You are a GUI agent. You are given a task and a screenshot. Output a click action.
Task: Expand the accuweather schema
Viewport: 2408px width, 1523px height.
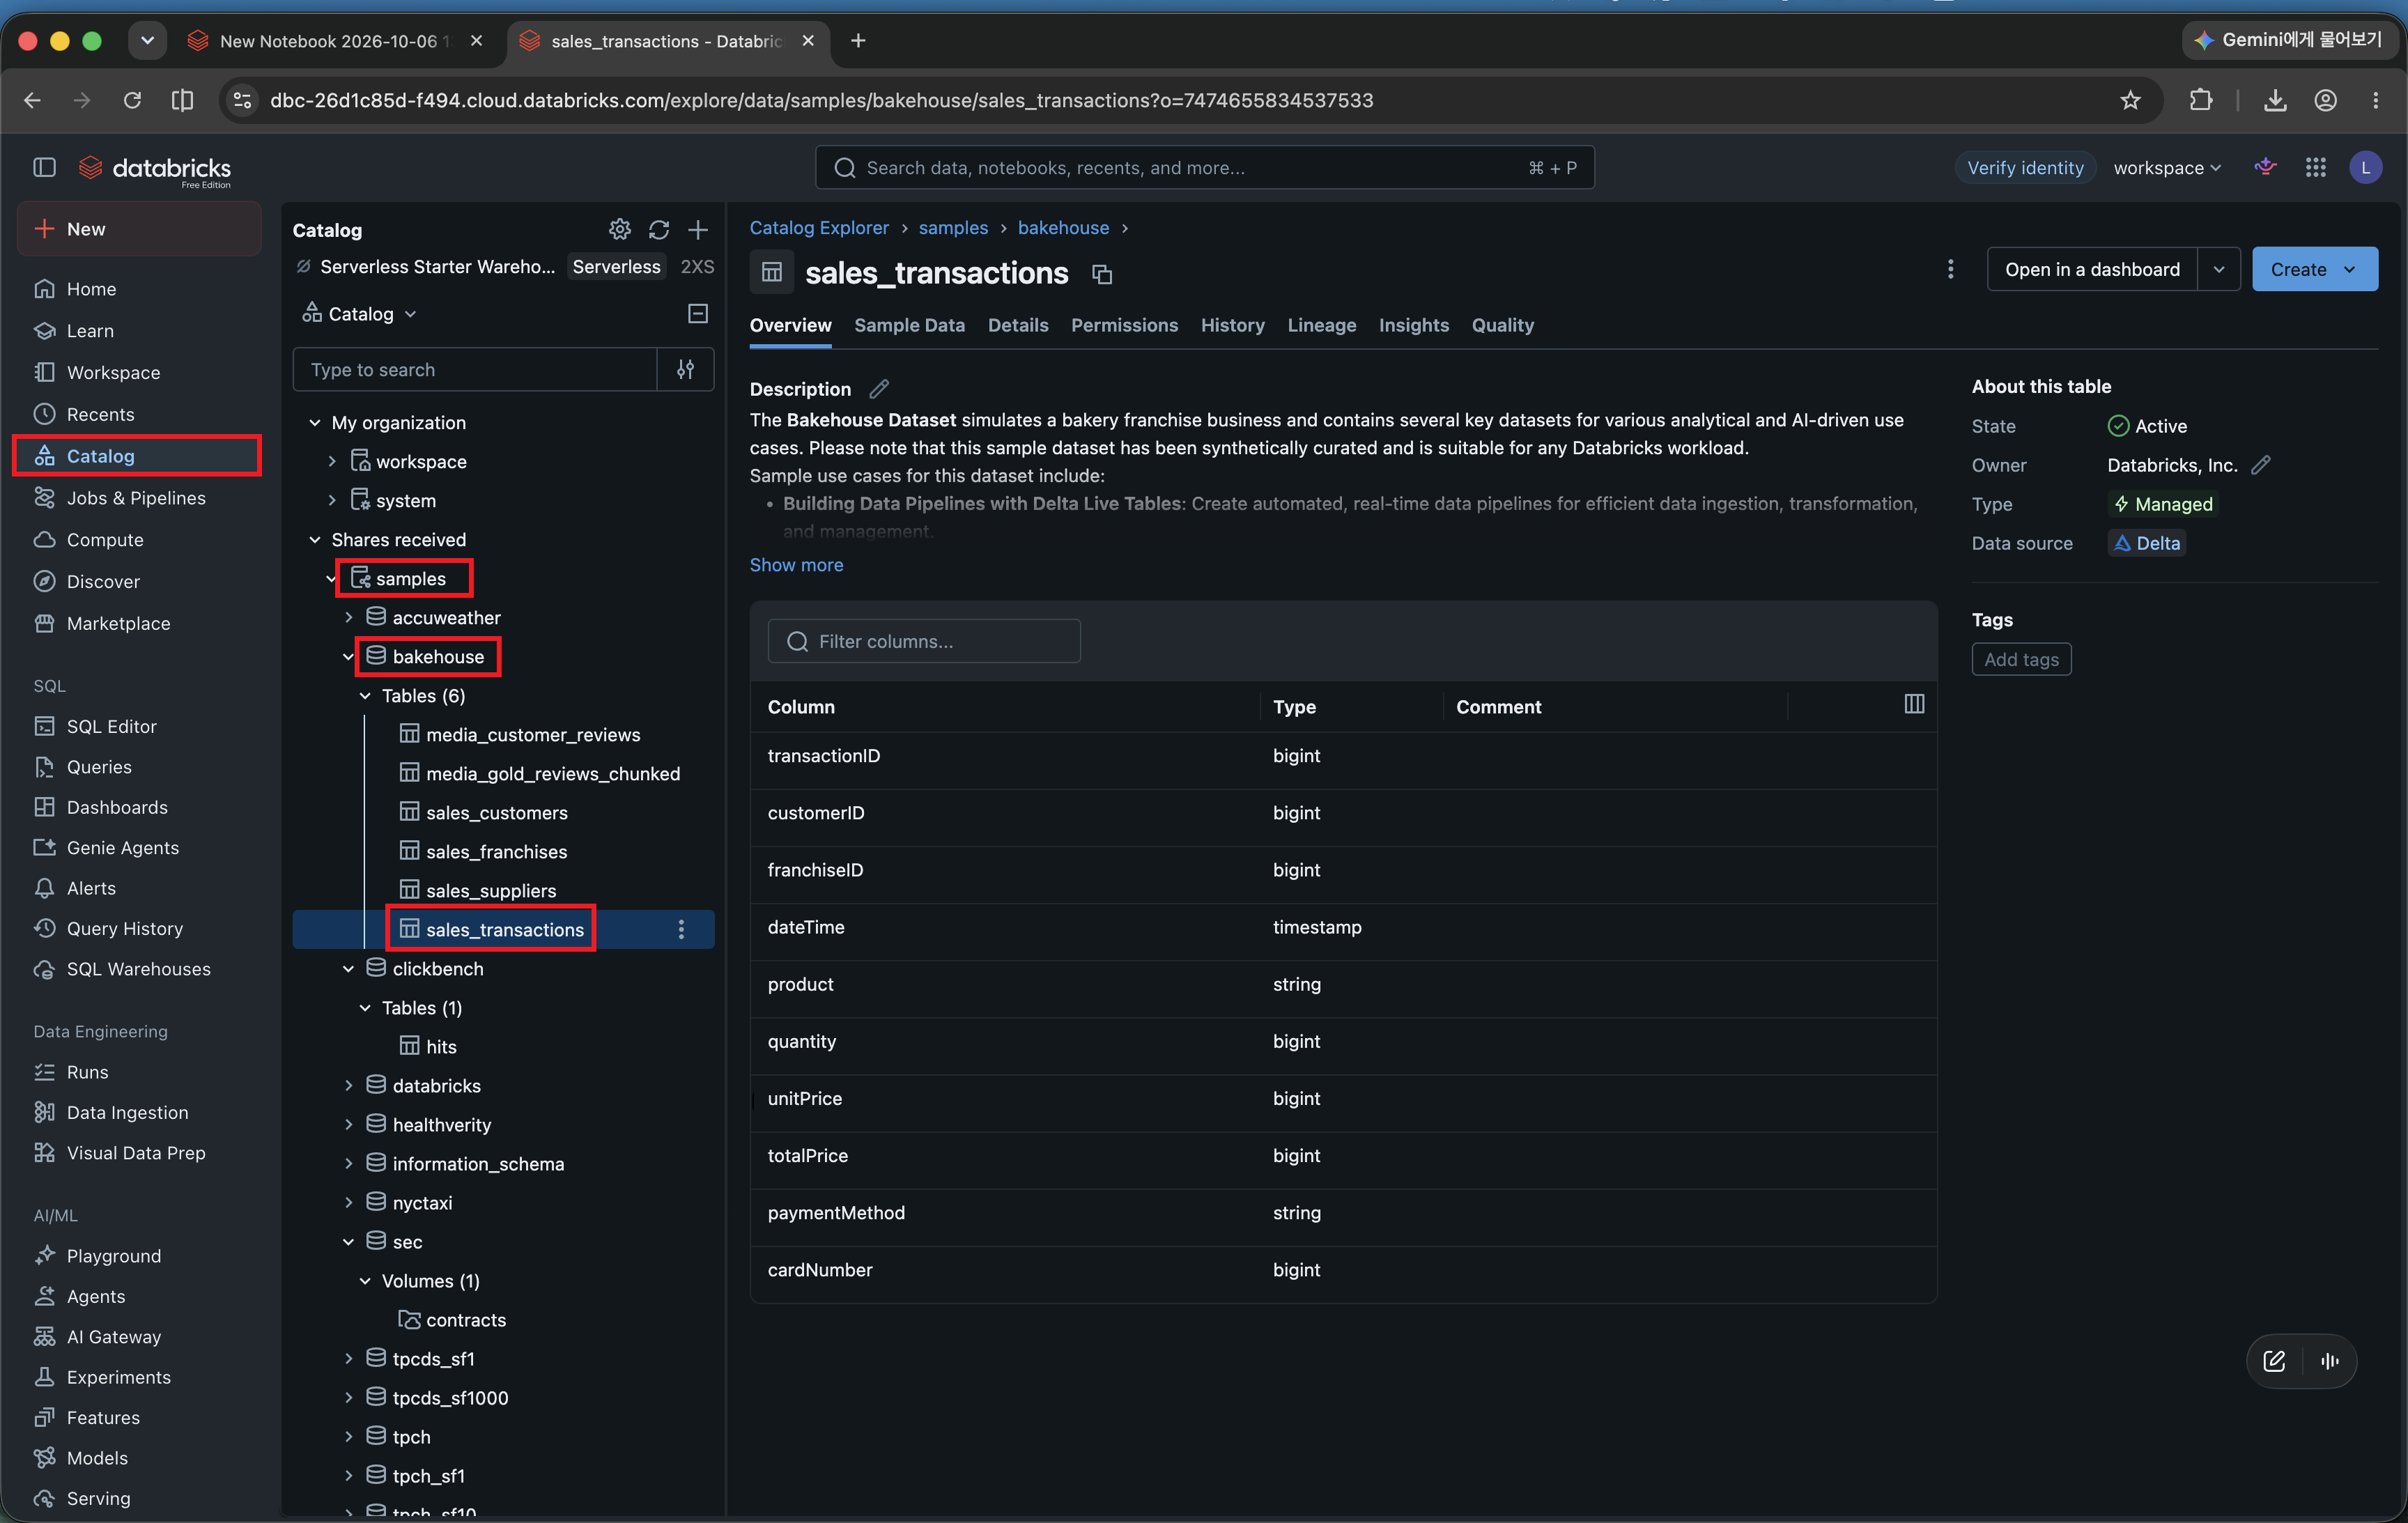[x=349, y=617]
